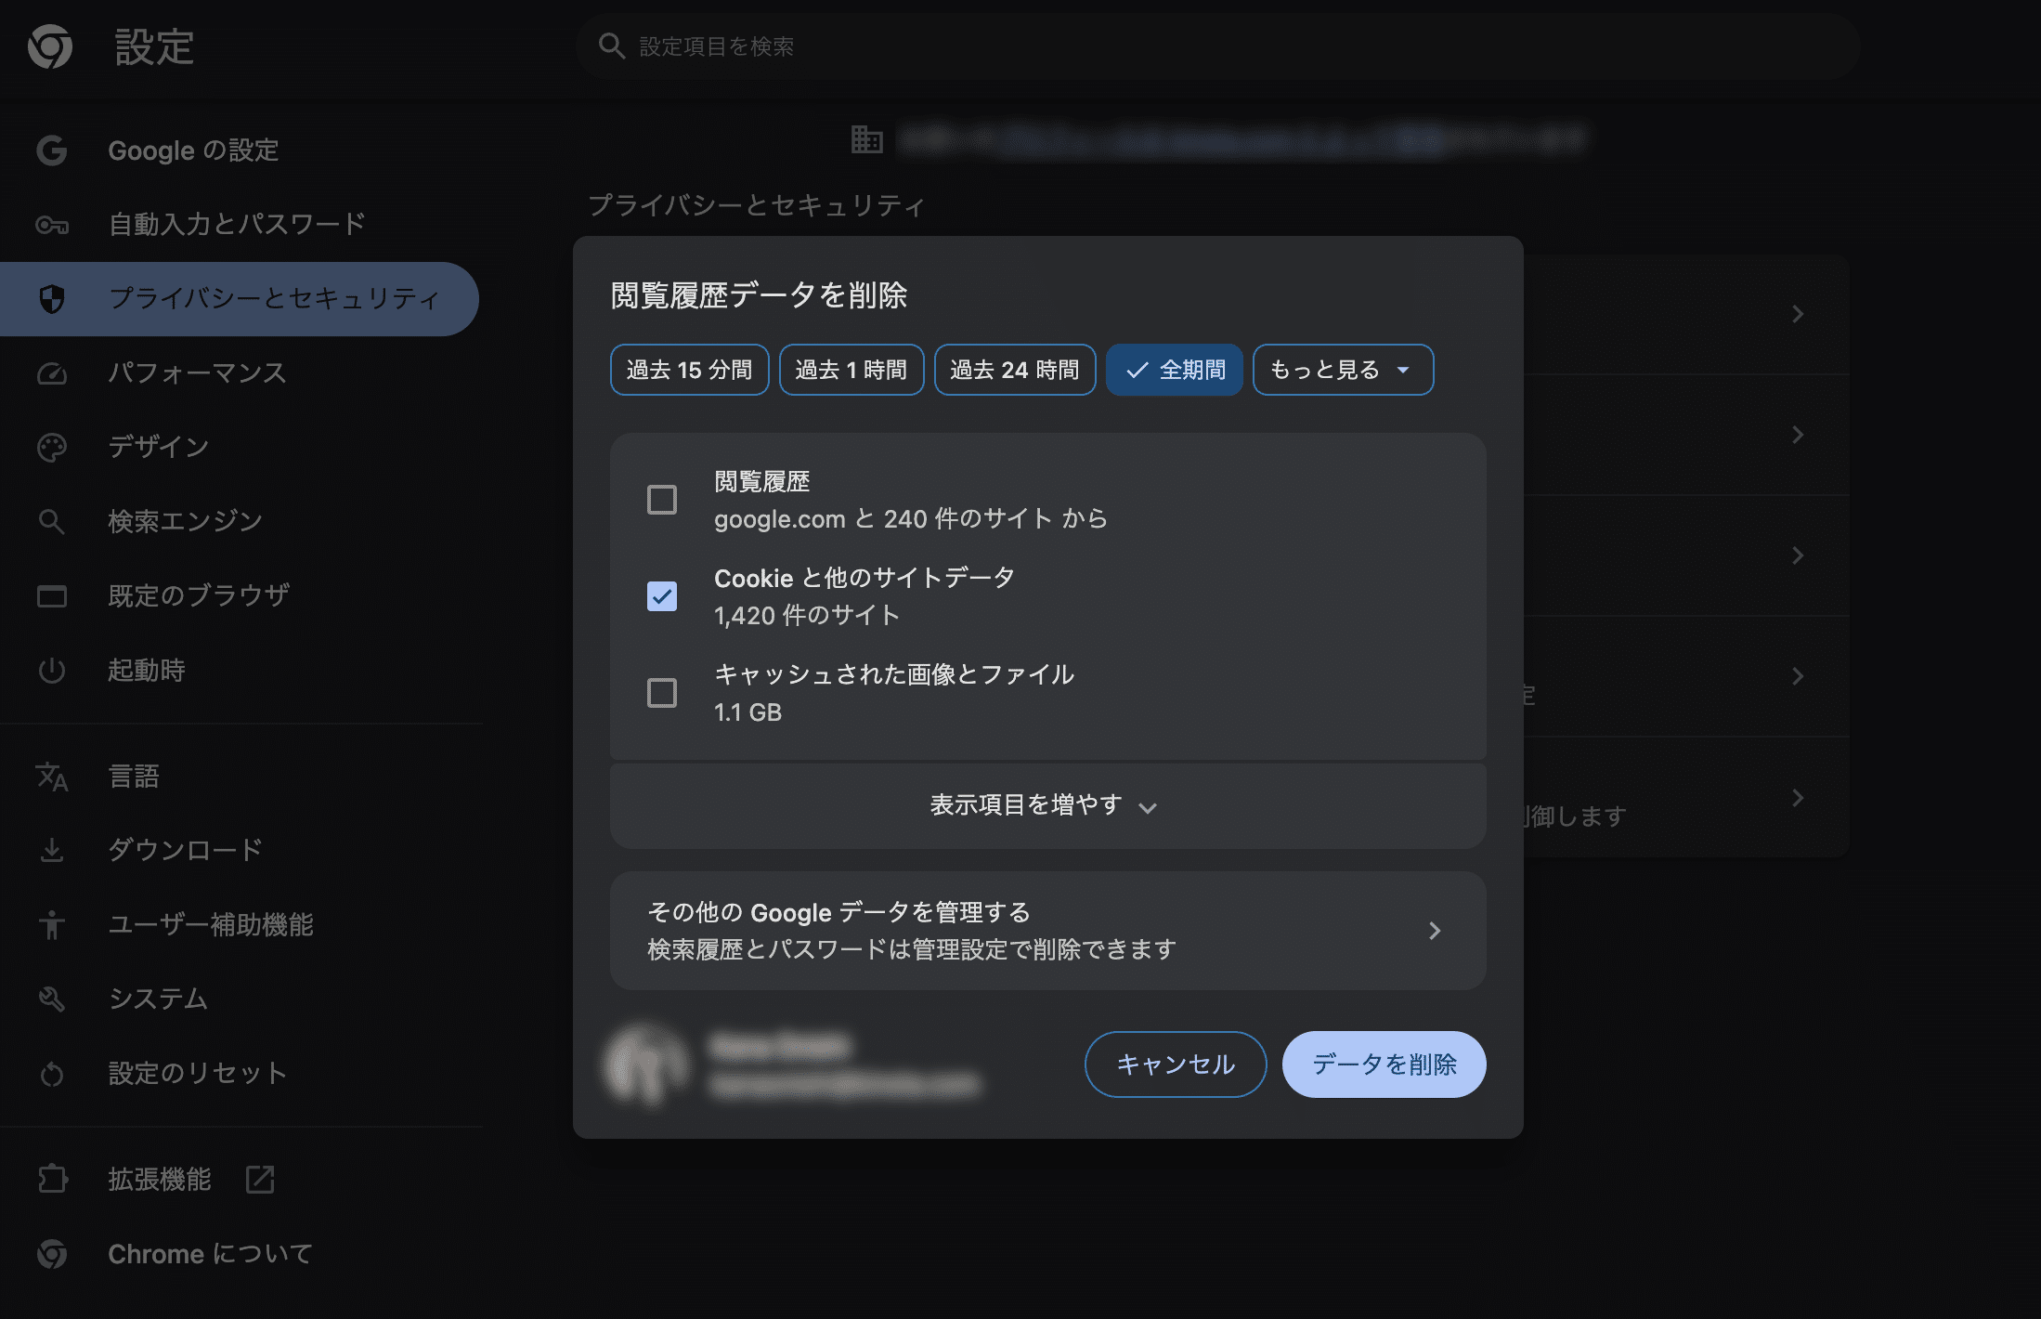Image resolution: width=2041 pixels, height=1319 pixels.
Task: Click the organization building icon above プライバシーとセキュリティ
Action: [866, 139]
